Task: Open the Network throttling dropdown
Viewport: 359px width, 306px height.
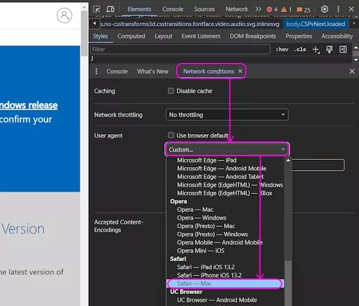Action: 227,114
